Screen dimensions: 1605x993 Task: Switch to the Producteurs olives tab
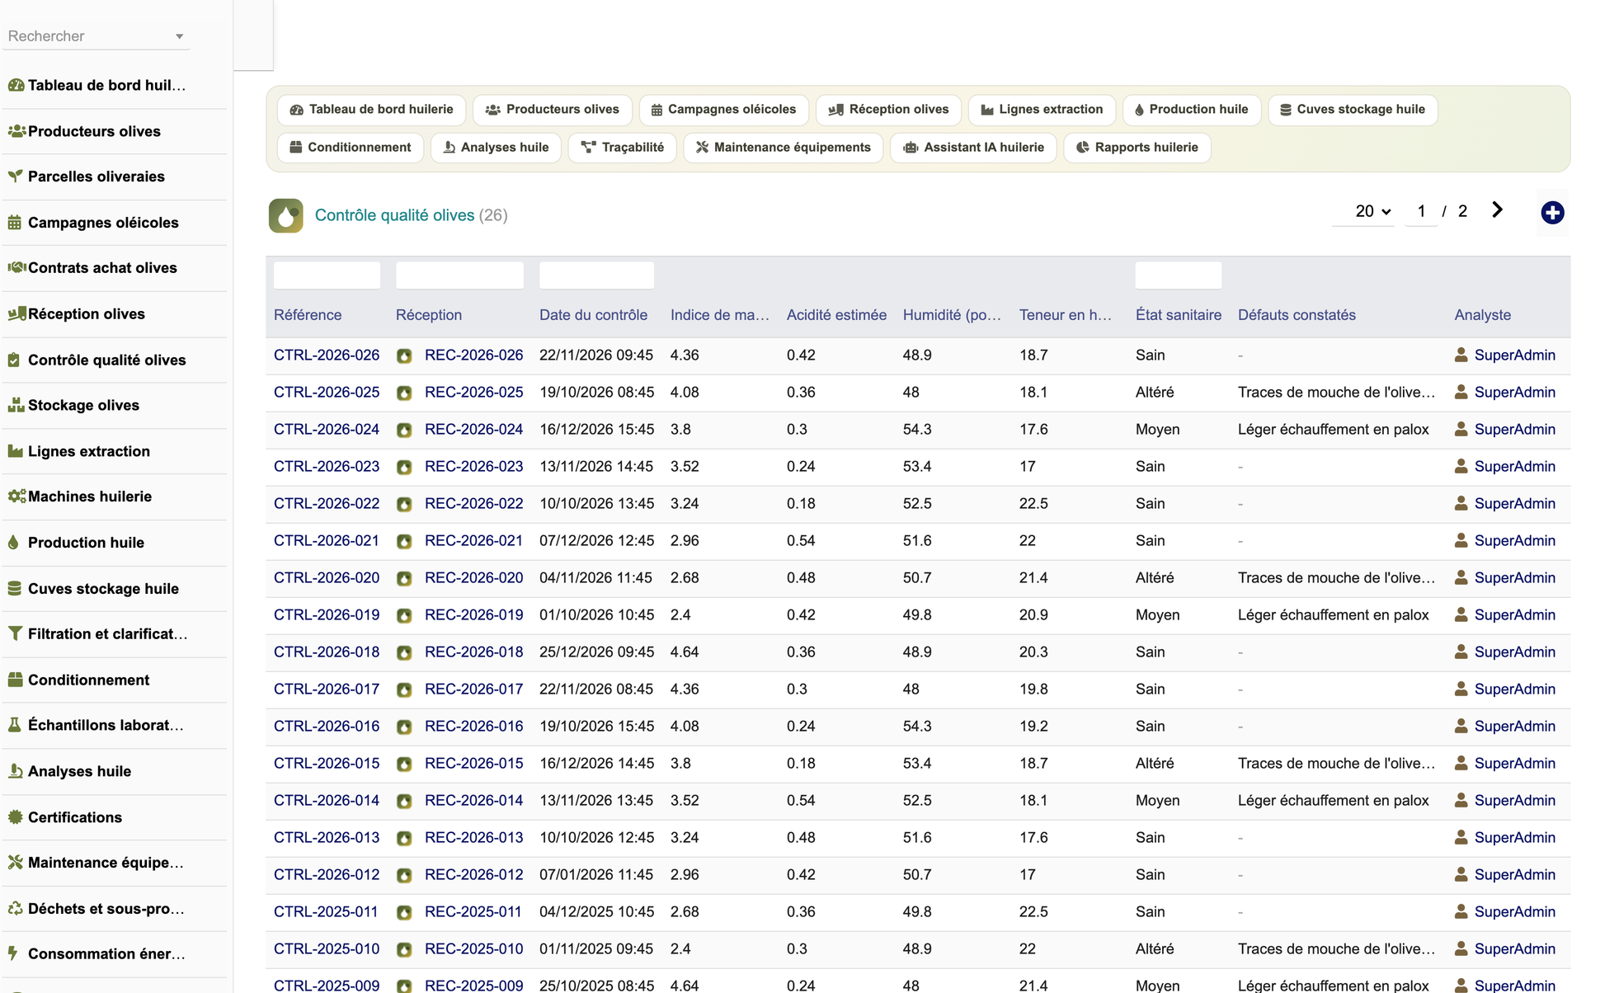pos(553,110)
